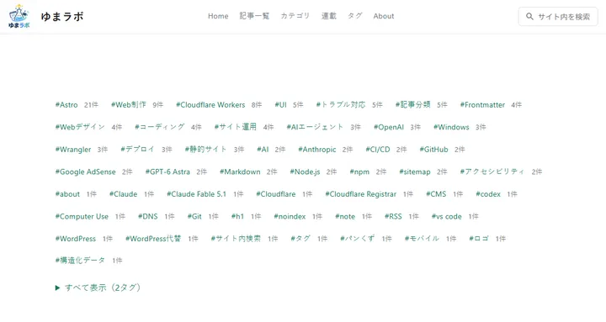Open the タグ menu item
Screen dimensions: 606x322
(x=355, y=16)
